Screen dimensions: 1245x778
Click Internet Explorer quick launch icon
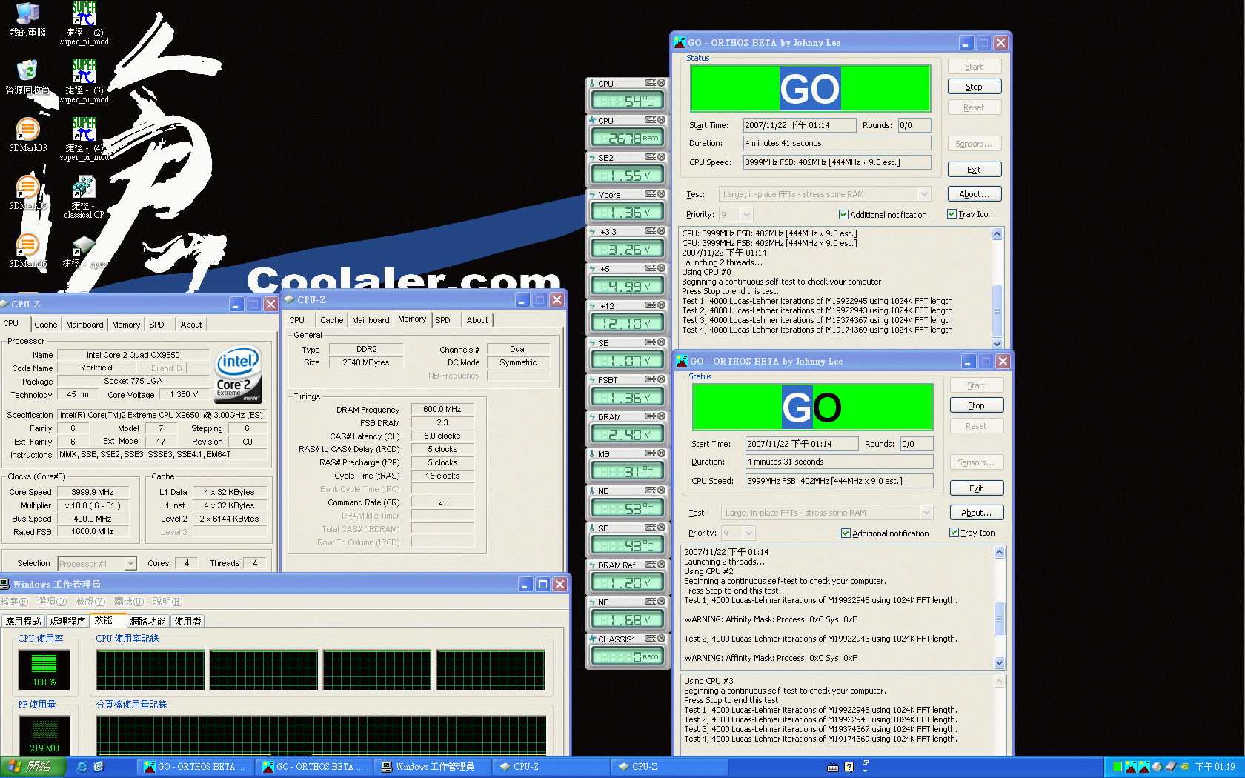82,767
